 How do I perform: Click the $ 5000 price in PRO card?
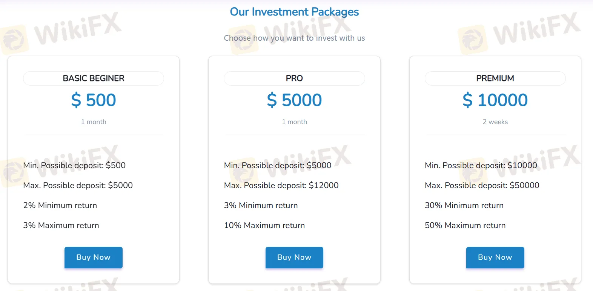click(x=294, y=100)
